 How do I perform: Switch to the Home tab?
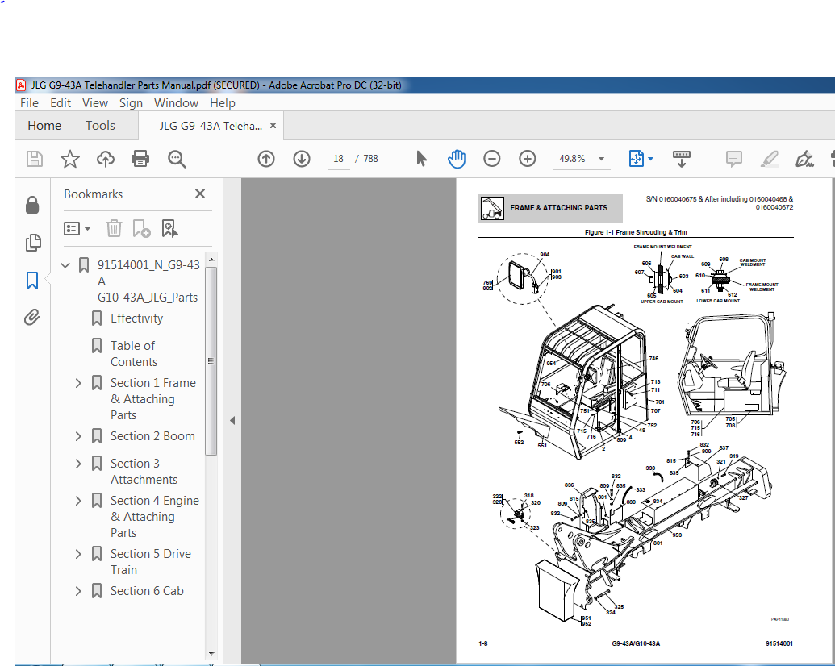pyautogui.click(x=44, y=126)
